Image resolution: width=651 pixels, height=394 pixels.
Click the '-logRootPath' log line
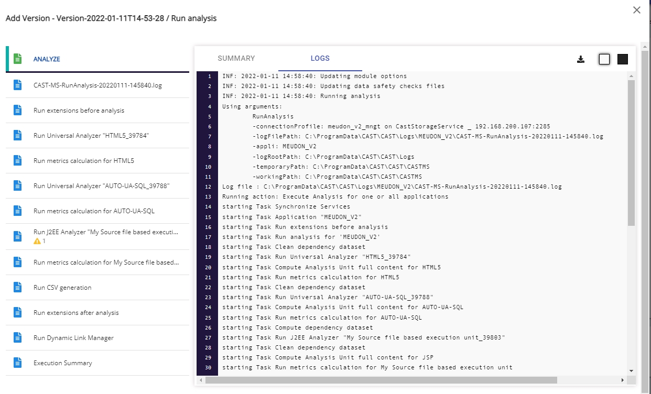[333, 156]
